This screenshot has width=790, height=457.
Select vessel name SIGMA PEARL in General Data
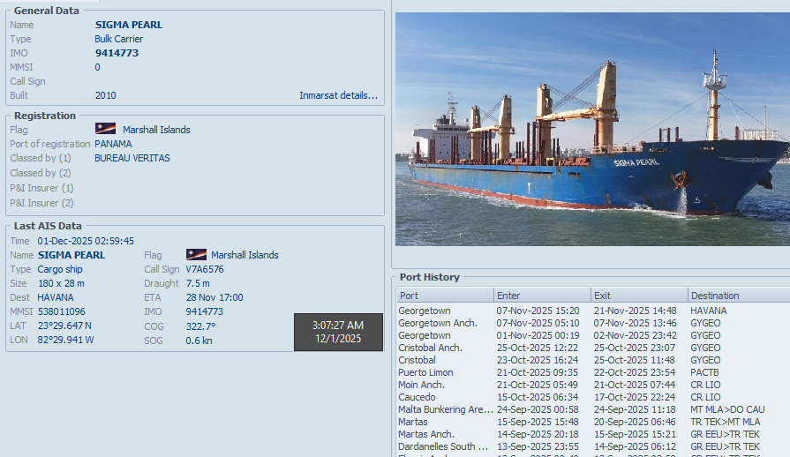click(x=129, y=25)
